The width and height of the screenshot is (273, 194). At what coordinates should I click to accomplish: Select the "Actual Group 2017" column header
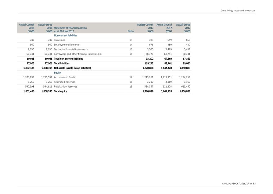coord(183,28)
